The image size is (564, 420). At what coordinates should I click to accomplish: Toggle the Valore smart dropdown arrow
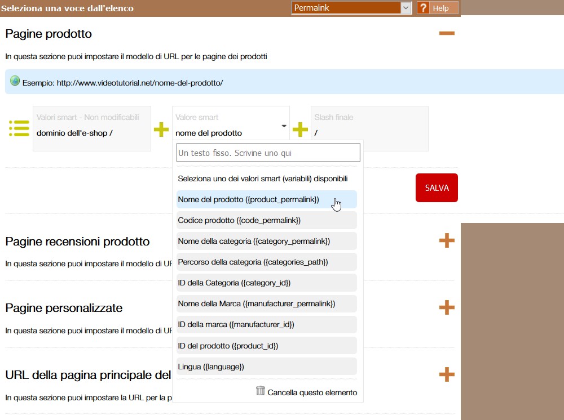point(284,126)
